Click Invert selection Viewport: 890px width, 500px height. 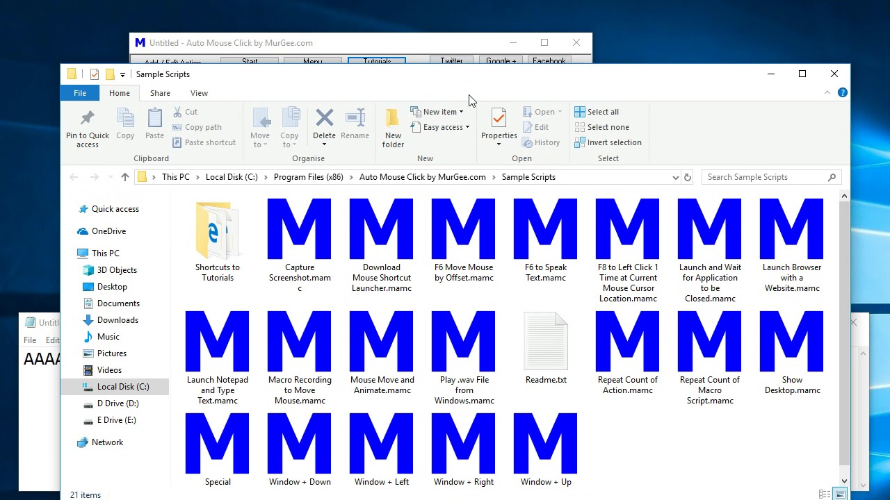click(608, 142)
